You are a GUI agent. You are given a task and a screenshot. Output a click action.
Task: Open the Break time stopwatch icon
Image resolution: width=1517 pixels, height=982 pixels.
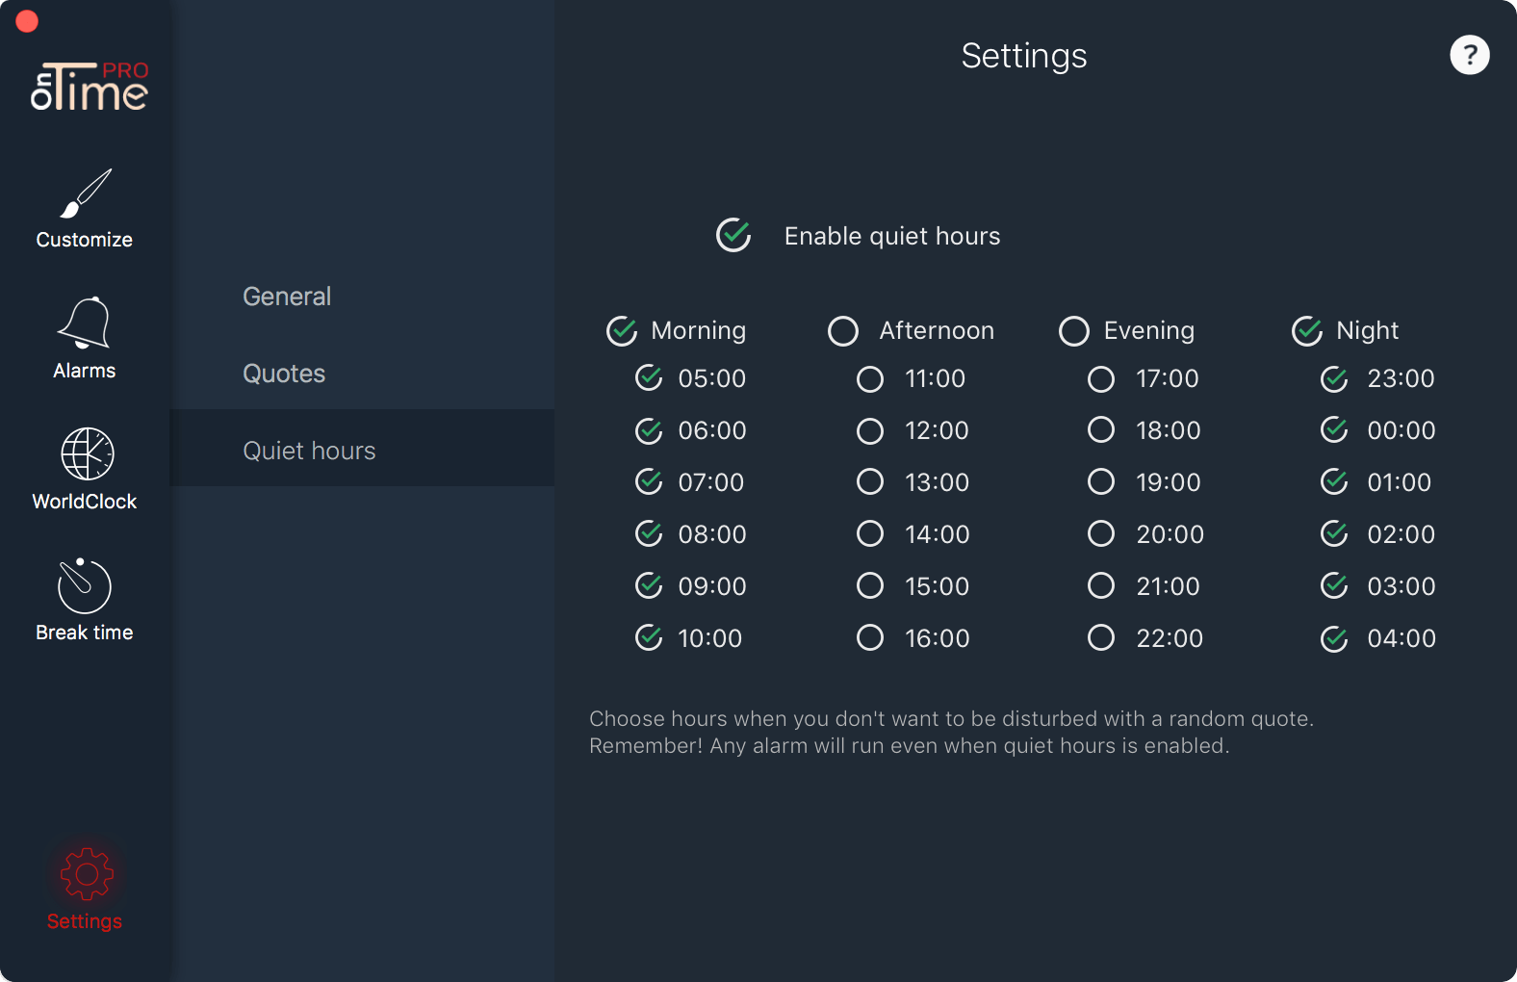click(85, 585)
